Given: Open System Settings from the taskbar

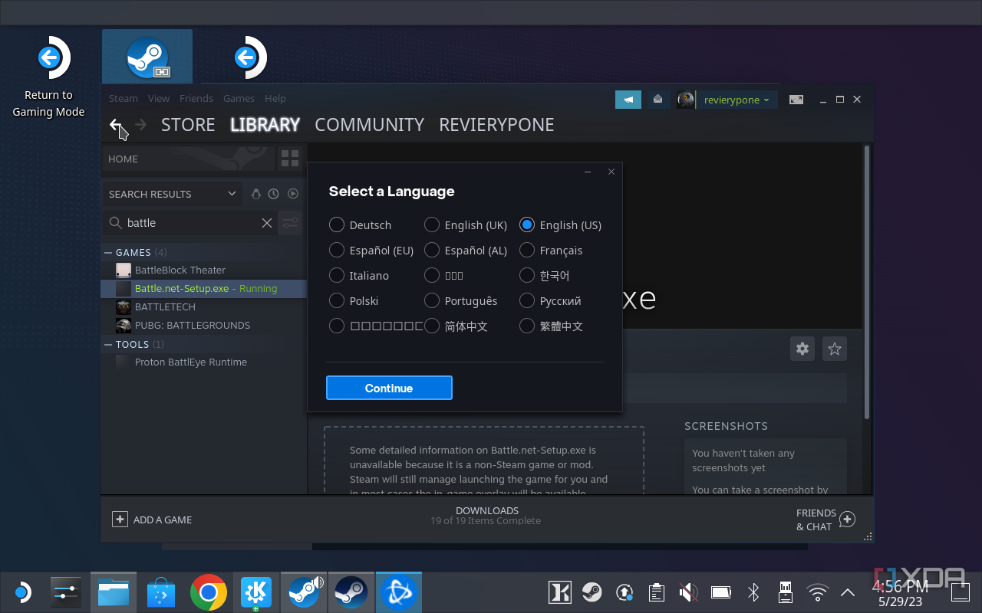Looking at the screenshot, I should coord(66,592).
